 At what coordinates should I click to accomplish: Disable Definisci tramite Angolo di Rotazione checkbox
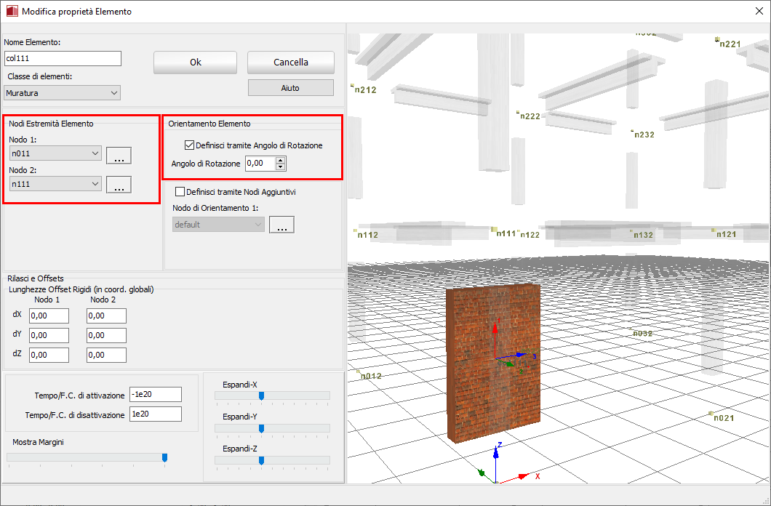pyautogui.click(x=190, y=145)
